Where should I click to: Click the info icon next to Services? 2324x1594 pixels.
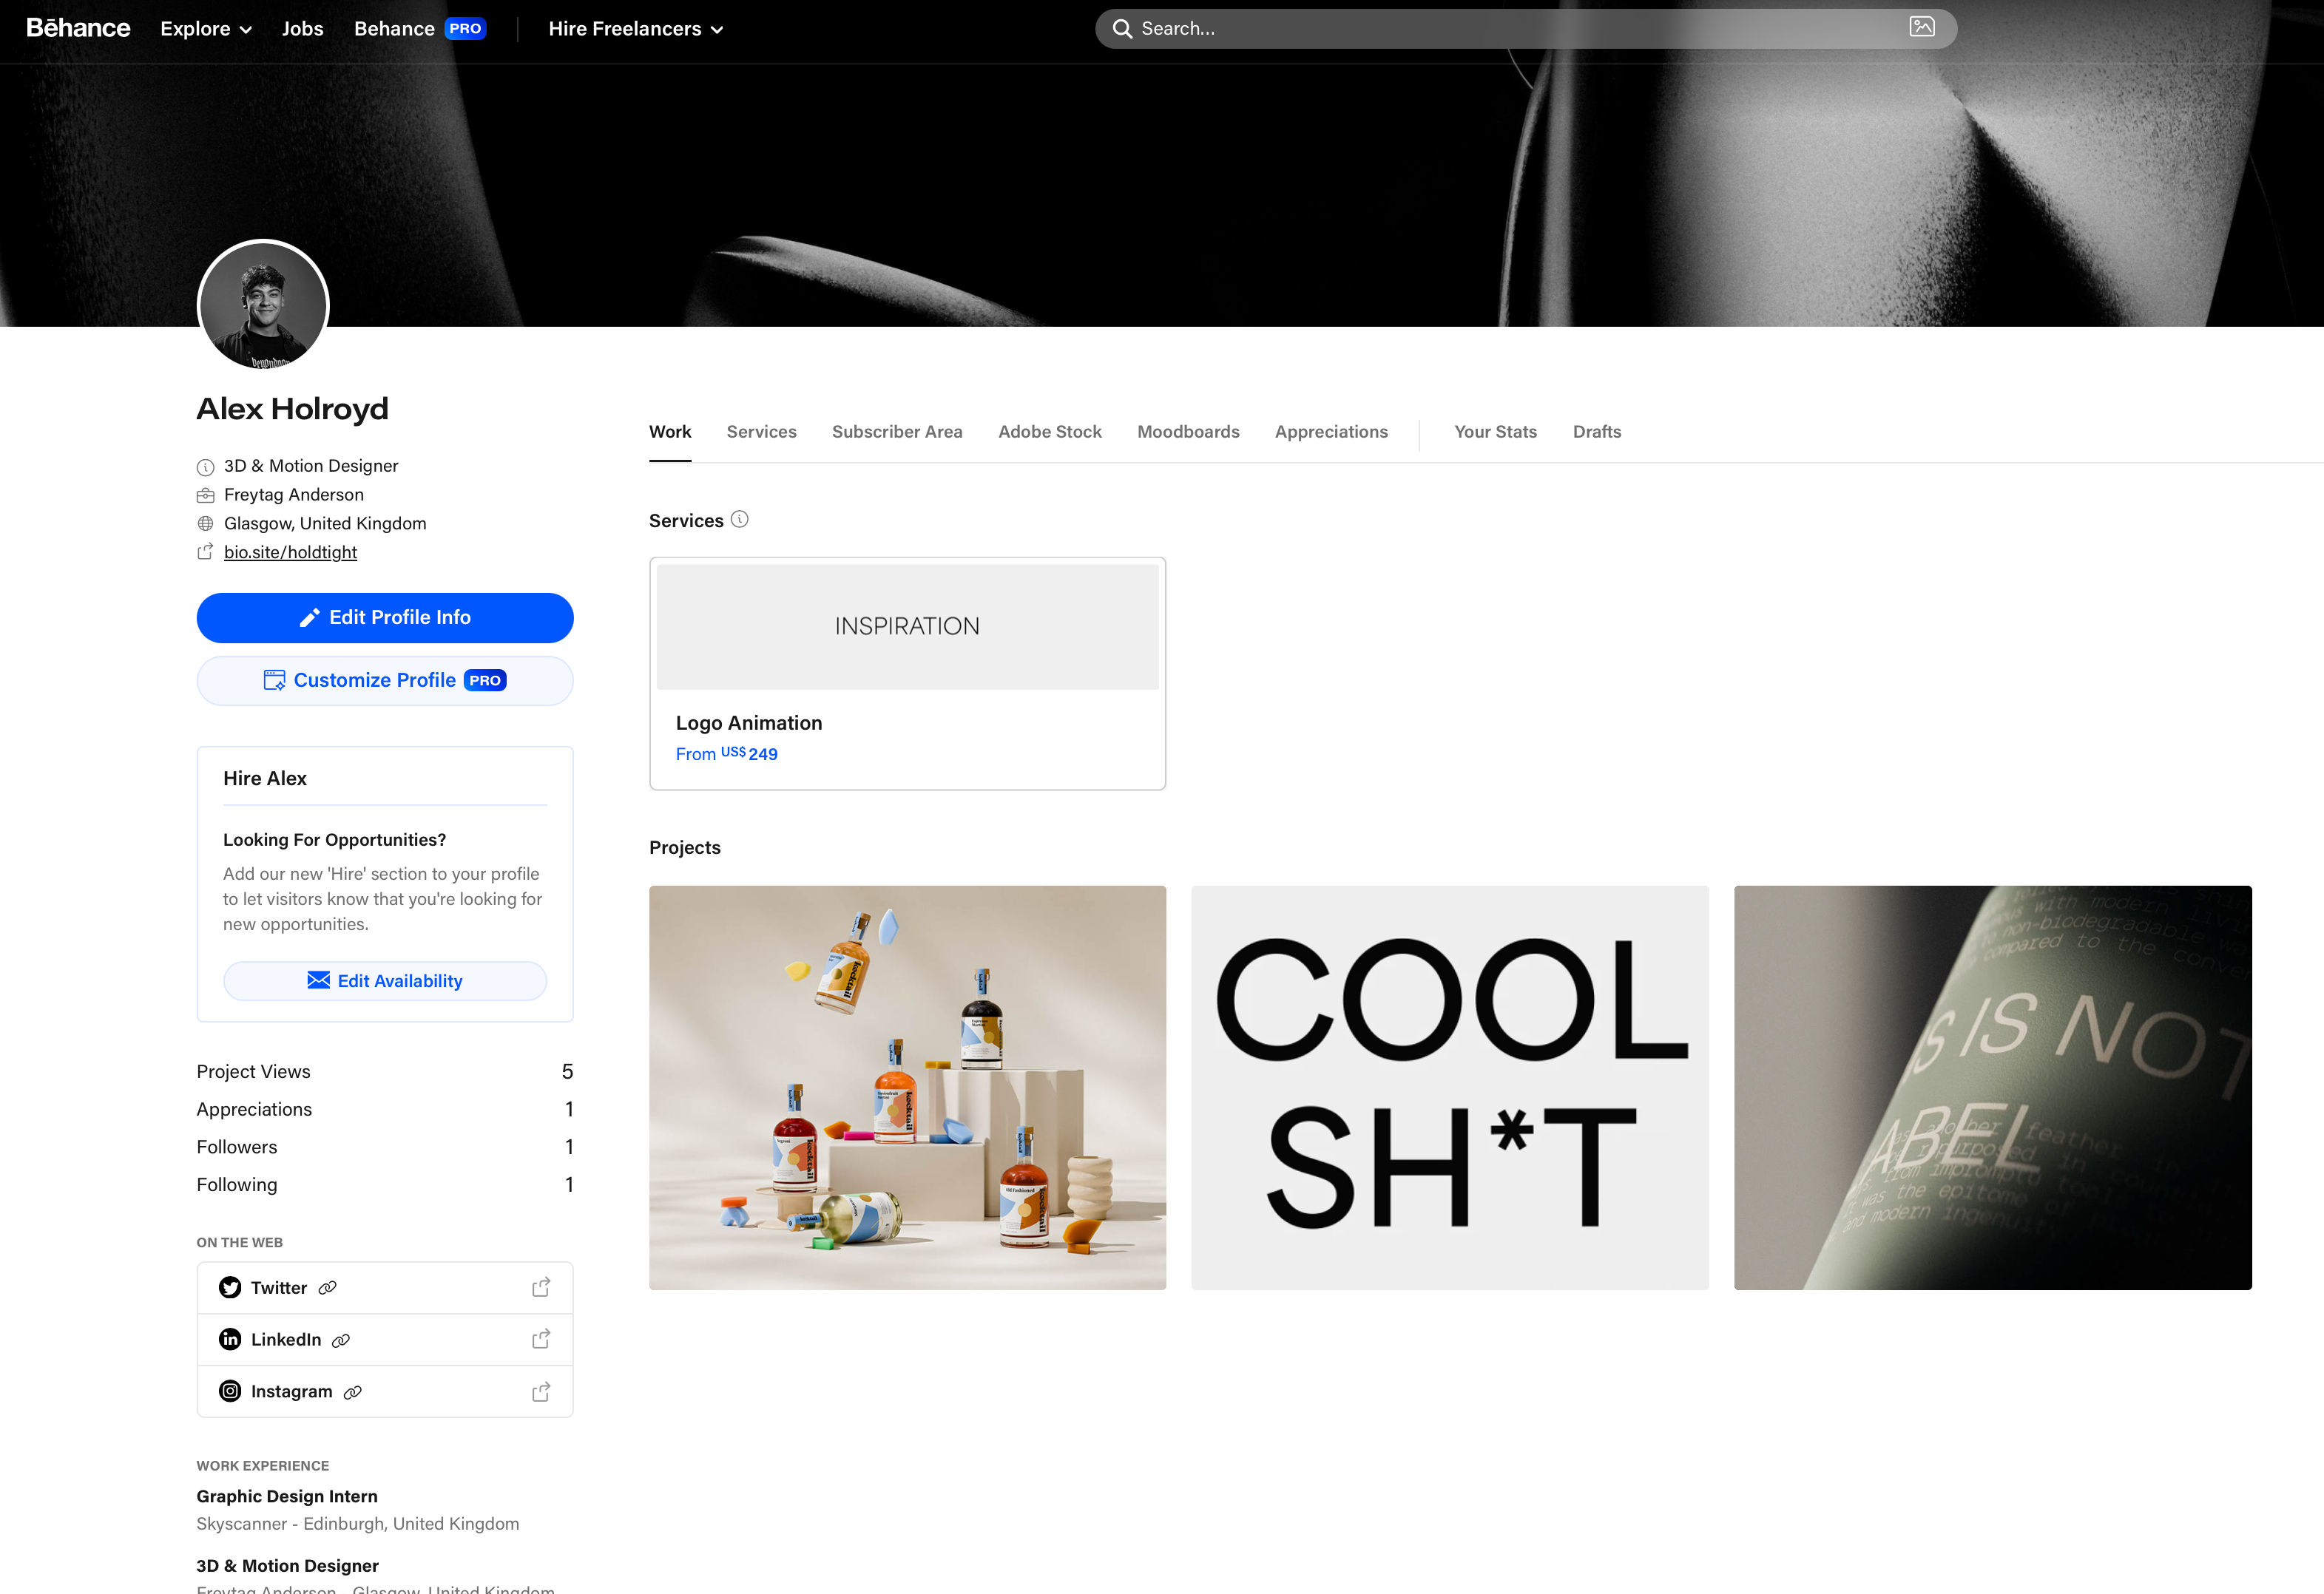coord(740,520)
